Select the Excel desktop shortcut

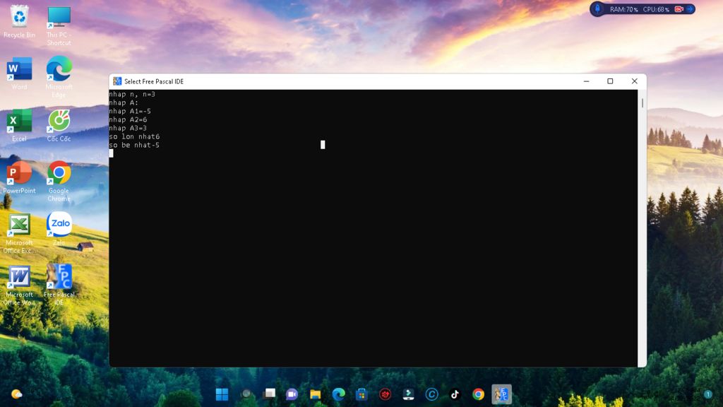[x=19, y=125]
